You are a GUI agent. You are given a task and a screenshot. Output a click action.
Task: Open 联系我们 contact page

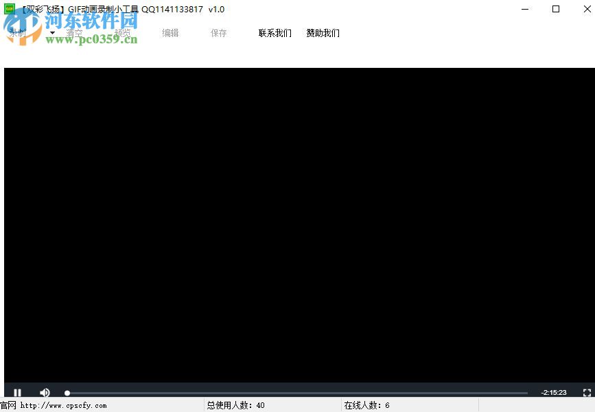[x=274, y=33]
